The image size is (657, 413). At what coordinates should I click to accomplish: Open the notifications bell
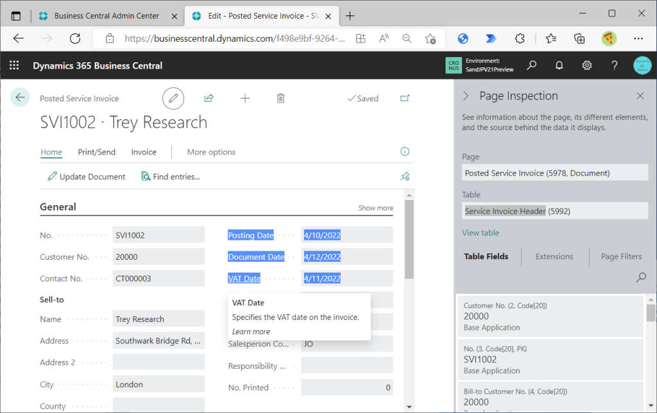(559, 65)
